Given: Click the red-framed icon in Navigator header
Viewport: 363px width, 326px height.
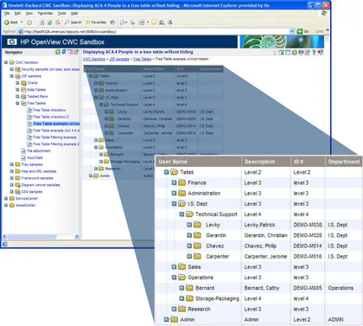Looking at the screenshot, I should [x=70, y=52].
